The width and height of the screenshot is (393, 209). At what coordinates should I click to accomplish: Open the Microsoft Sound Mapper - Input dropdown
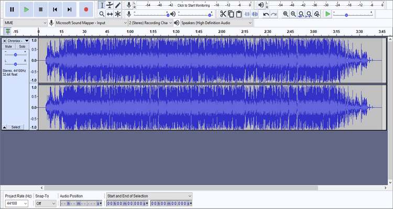pyautogui.click(x=91, y=23)
